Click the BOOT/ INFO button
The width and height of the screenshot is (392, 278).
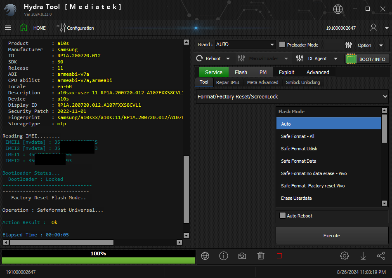click(367, 59)
